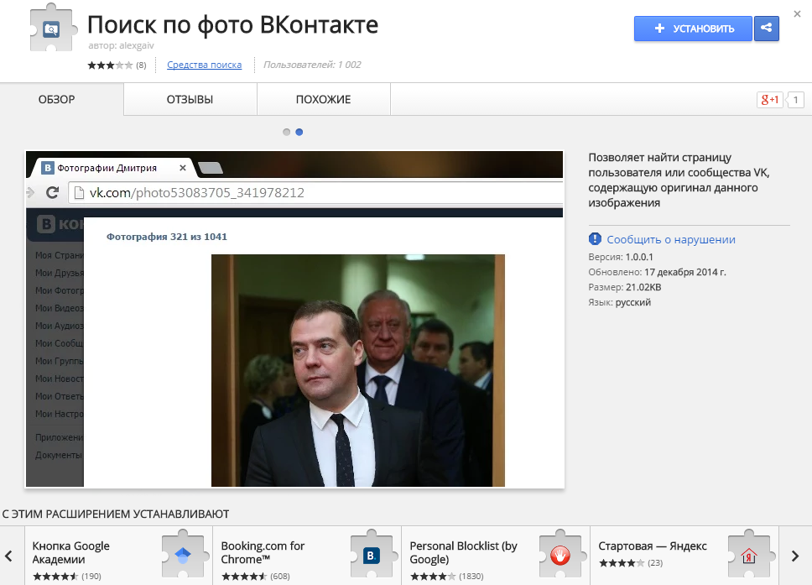This screenshot has height=585, width=812.
Task: Click the size 21.02KB text
Action: point(643,287)
